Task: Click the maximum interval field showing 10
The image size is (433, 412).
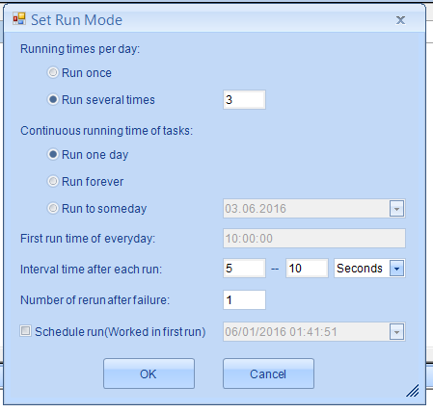Action: [x=307, y=269]
